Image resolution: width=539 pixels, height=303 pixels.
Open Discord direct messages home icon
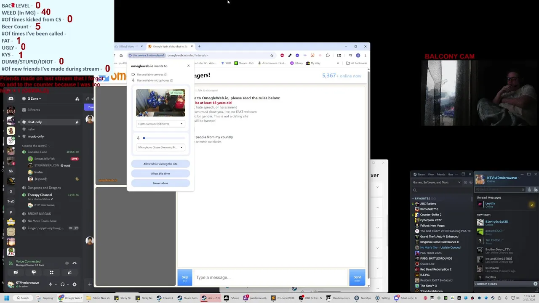point(11,98)
